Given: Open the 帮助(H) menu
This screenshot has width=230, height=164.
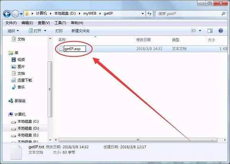Looking at the screenshot, I should [x=77, y=23].
